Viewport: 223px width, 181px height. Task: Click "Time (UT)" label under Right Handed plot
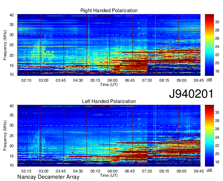109,85
